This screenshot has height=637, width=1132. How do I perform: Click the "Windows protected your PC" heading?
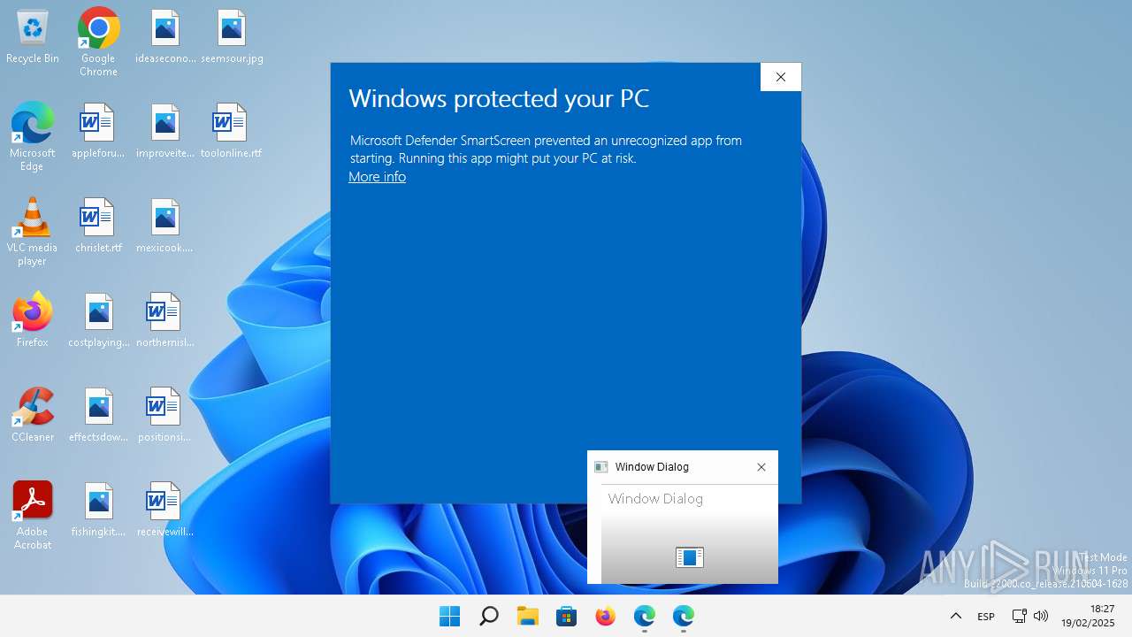point(499,98)
